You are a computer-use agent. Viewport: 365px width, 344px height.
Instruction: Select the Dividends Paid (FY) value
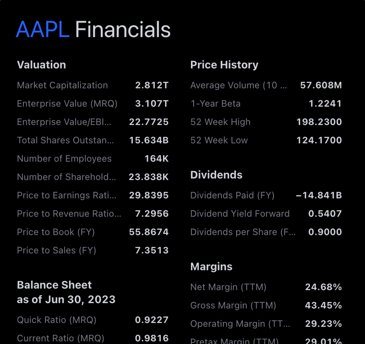coord(319,195)
